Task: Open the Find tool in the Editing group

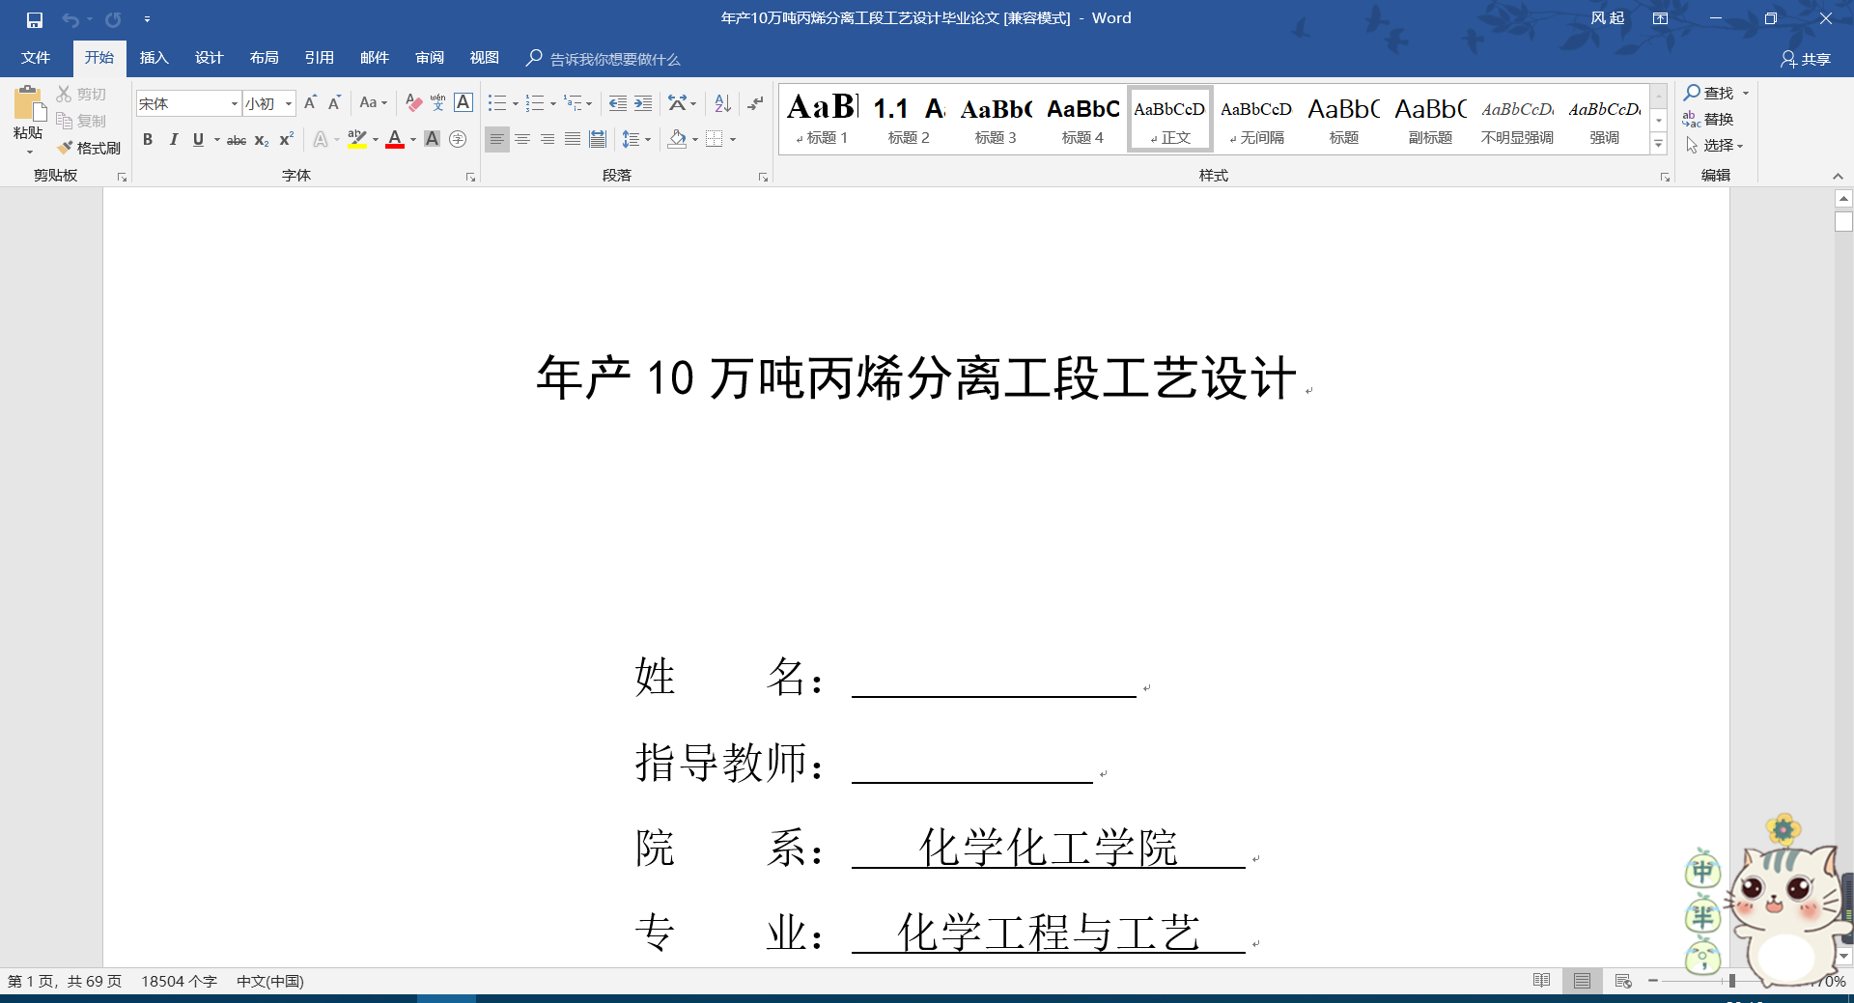Action: (1714, 93)
